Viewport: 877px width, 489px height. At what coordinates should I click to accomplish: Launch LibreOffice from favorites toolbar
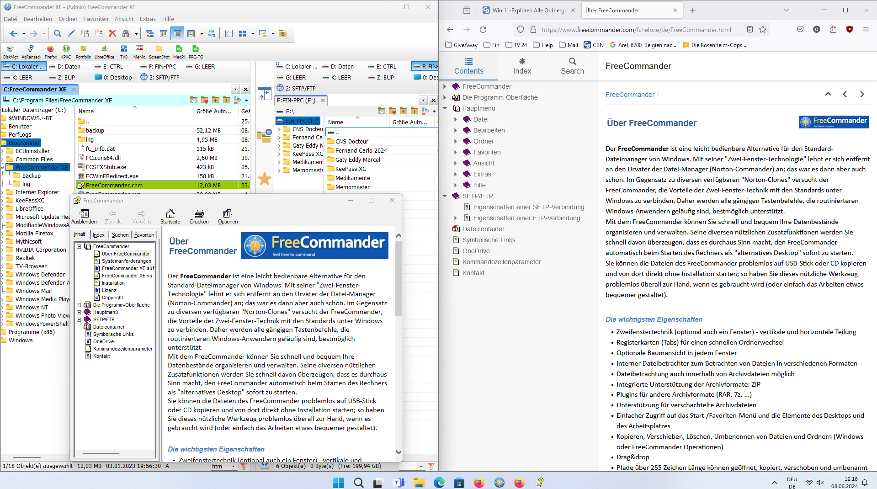[x=104, y=52]
